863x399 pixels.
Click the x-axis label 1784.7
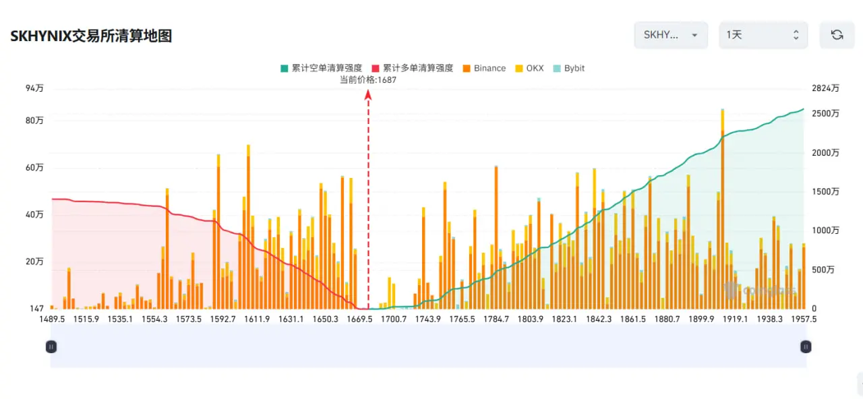click(497, 319)
